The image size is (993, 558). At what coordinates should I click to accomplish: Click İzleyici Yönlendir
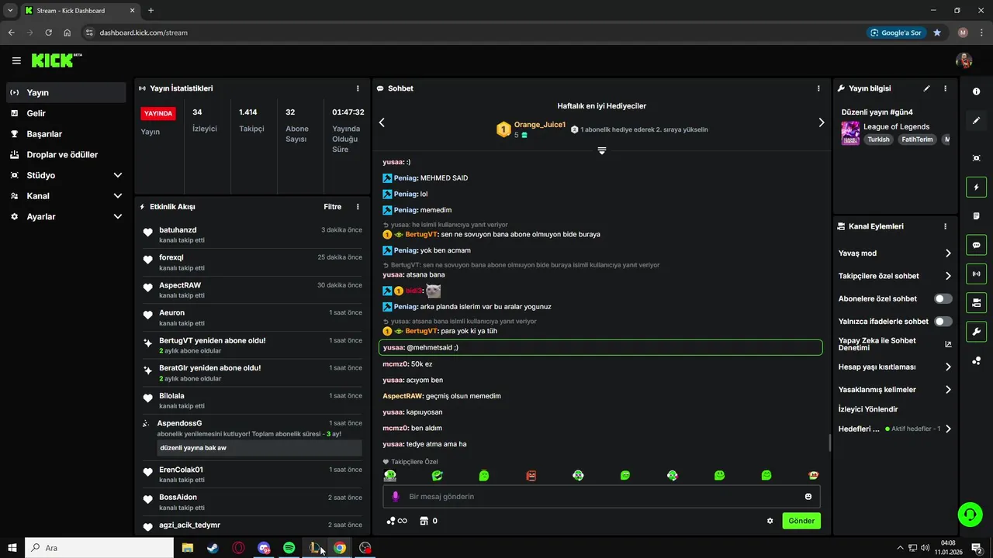pos(868,409)
